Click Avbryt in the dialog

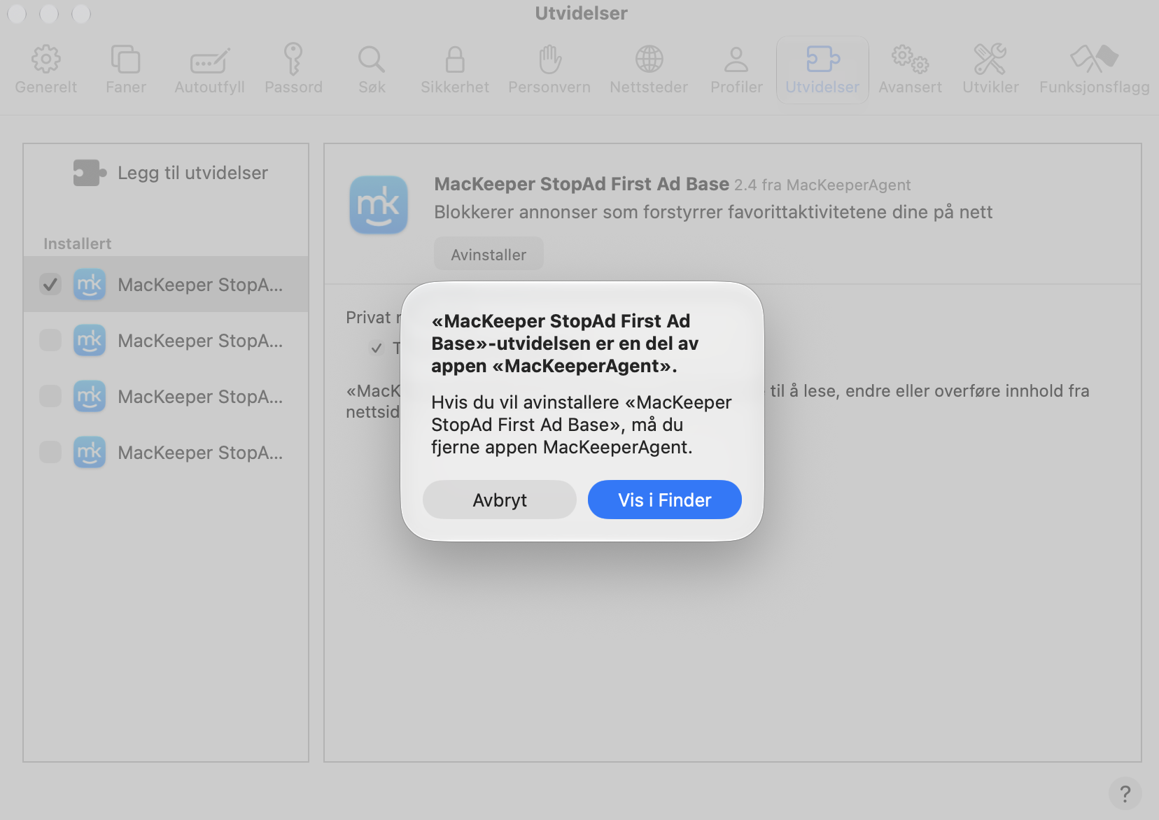coord(500,500)
